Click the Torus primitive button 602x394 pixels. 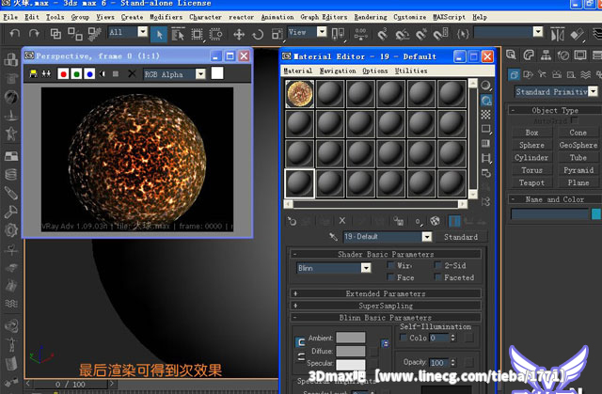click(x=531, y=170)
